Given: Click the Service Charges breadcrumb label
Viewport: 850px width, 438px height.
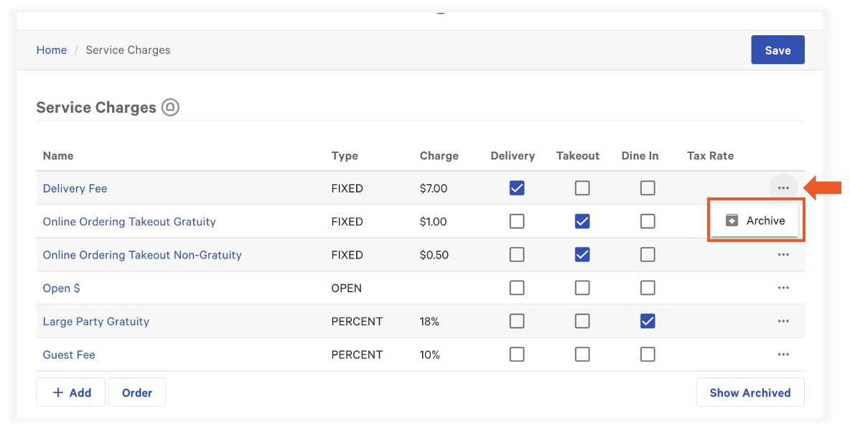Looking at the screenshot, I should click(x=127, y=50).
